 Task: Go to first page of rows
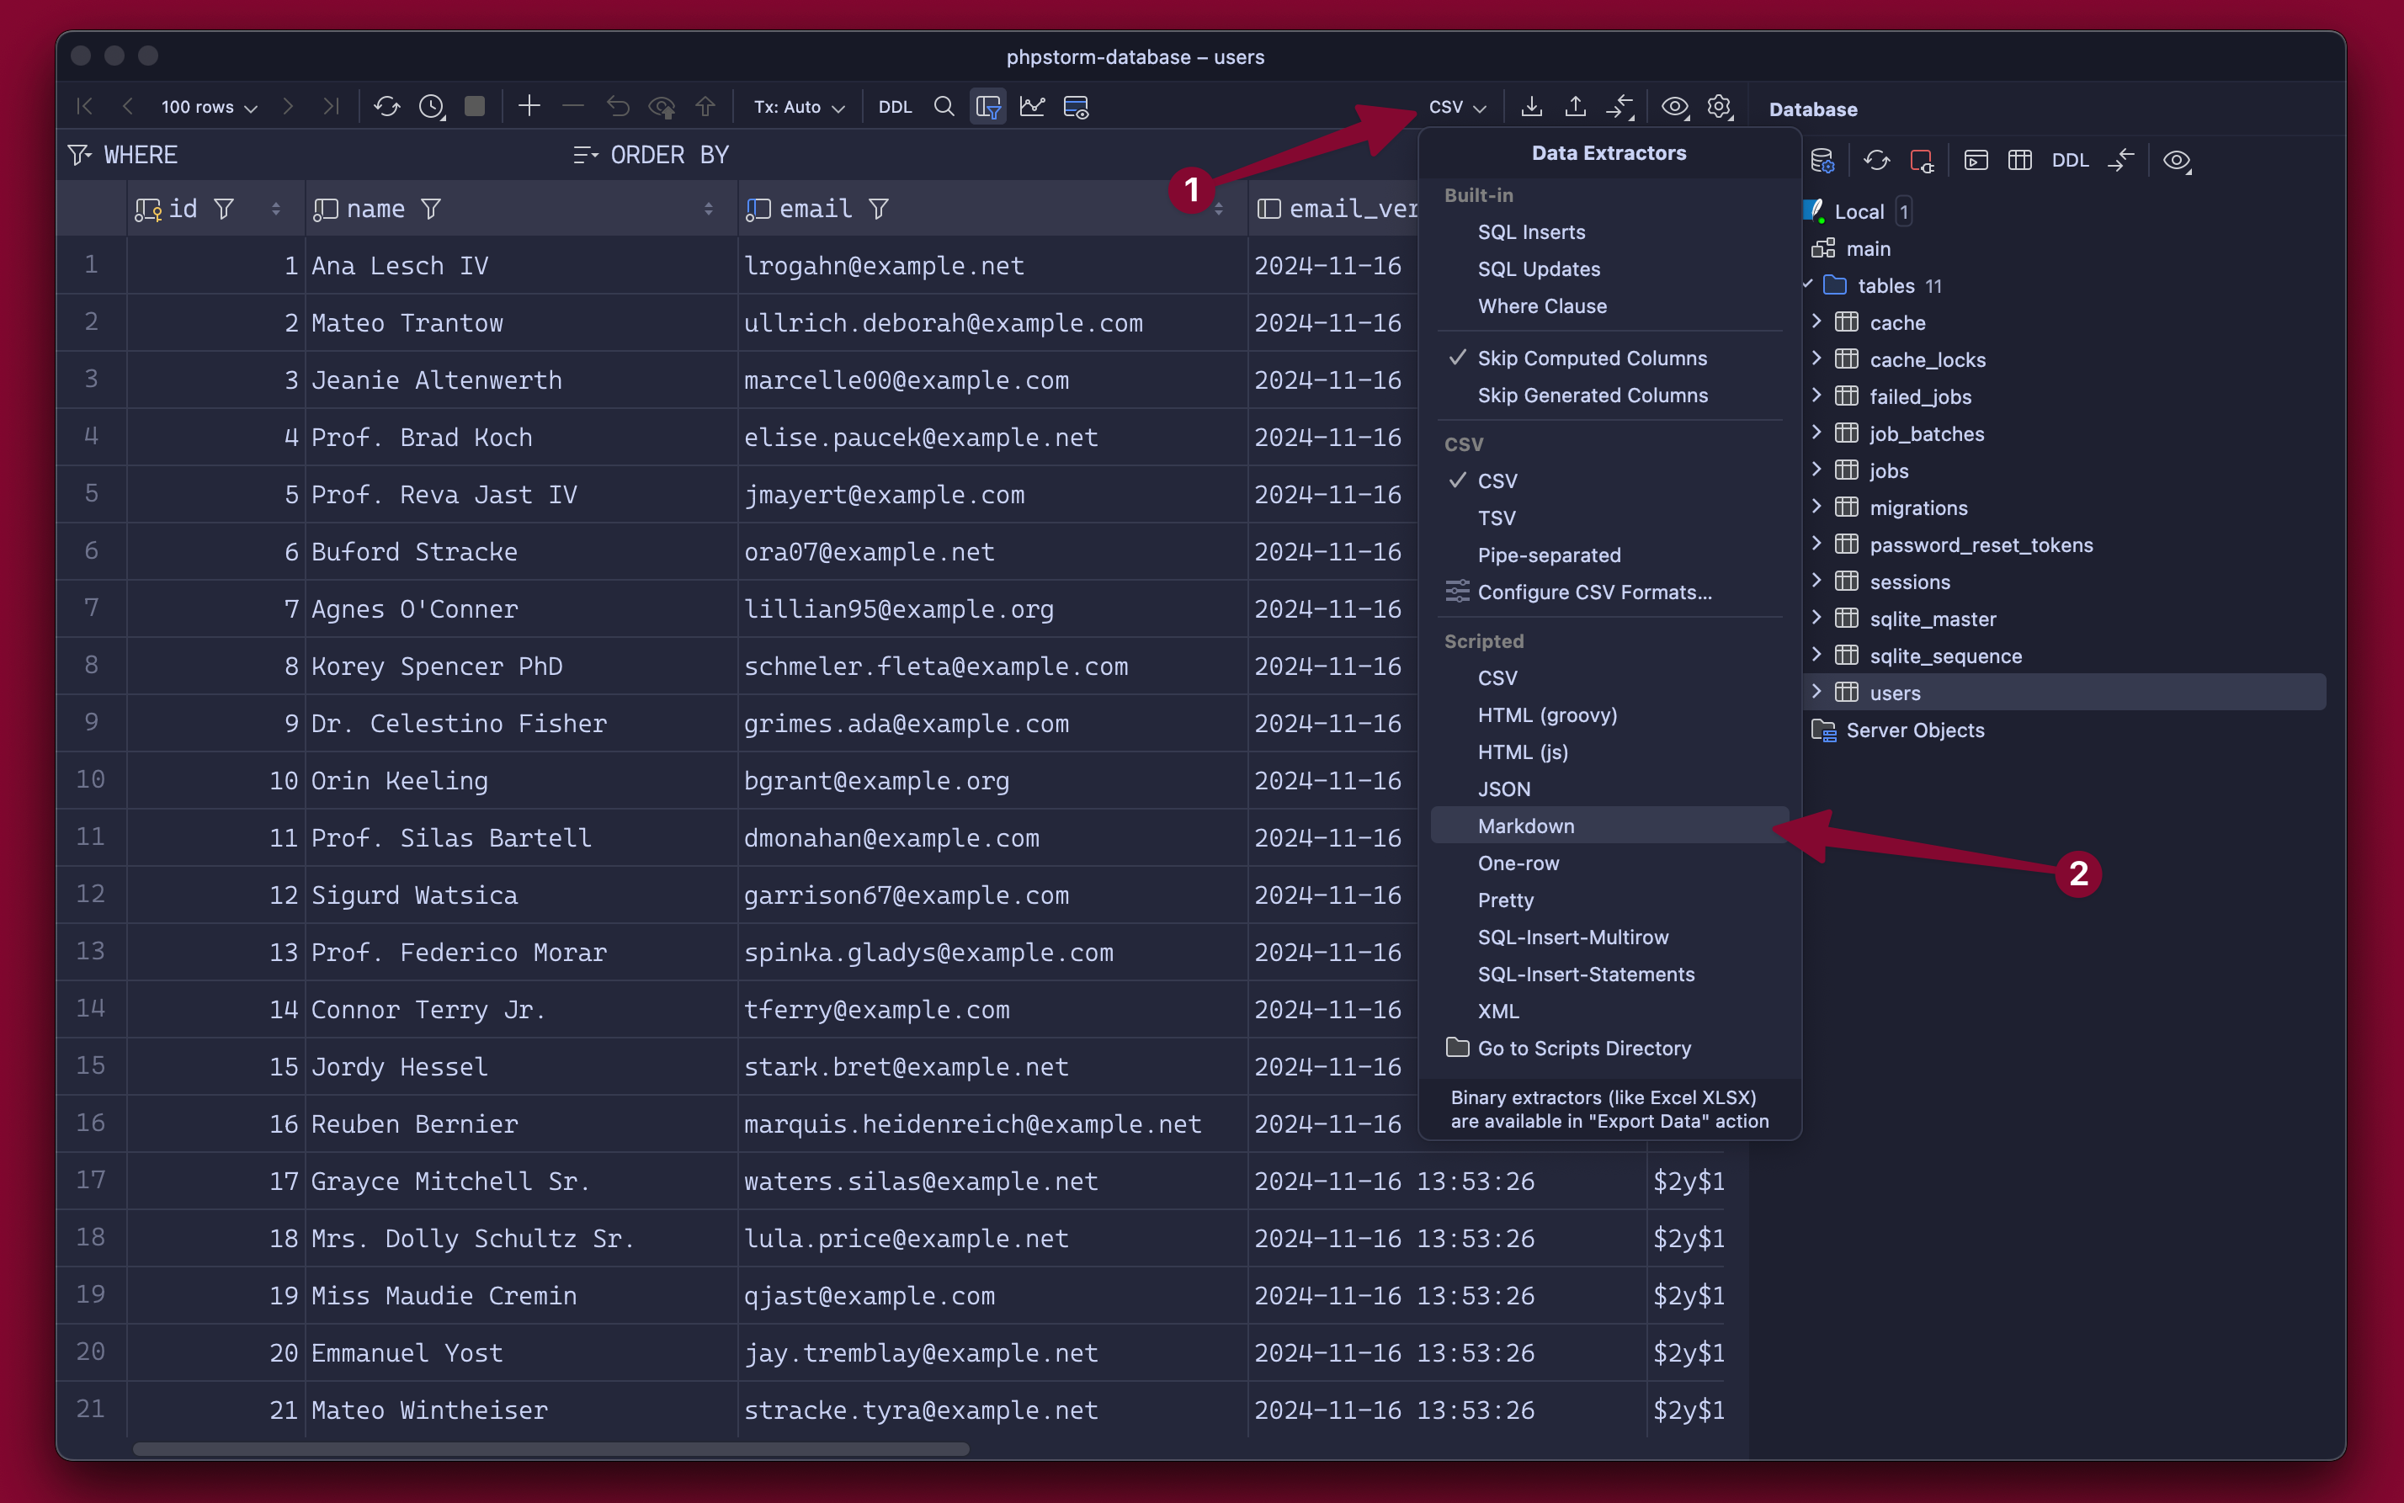coord(84,106)
